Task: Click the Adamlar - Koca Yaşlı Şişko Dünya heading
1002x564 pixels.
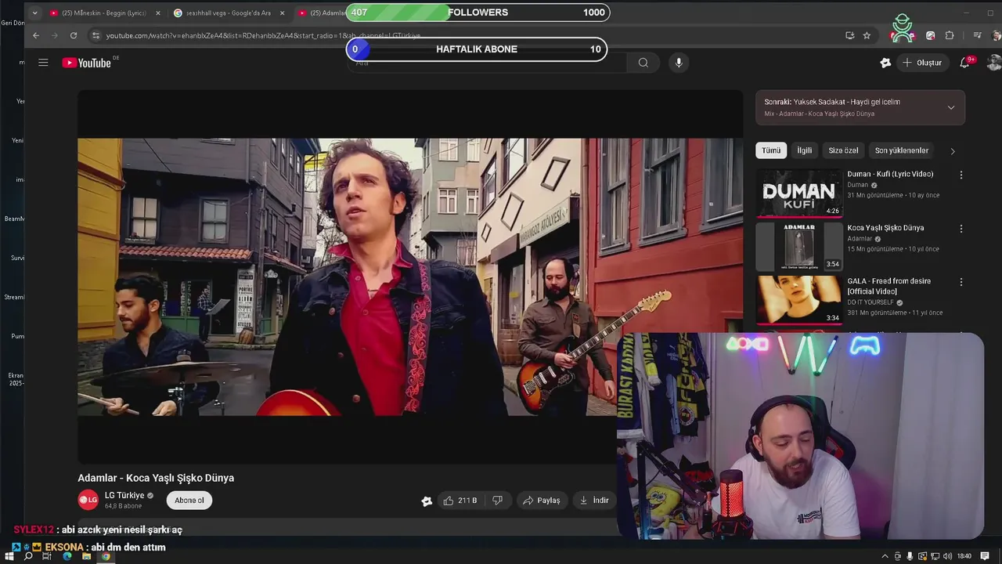Action: (156, 478)
